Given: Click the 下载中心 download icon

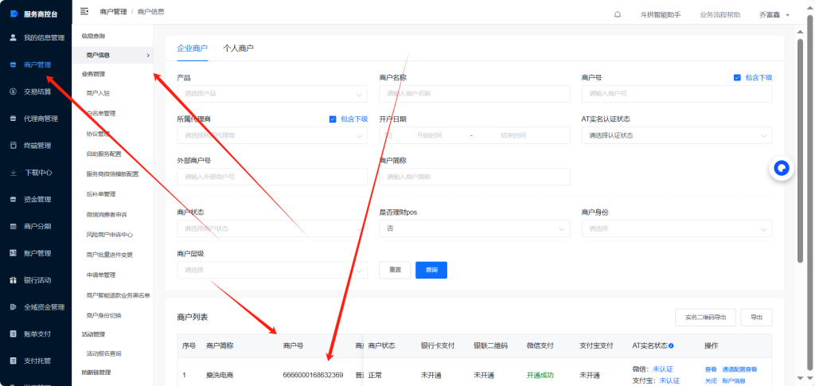Looking at the screenshot, I should (14, 173).
